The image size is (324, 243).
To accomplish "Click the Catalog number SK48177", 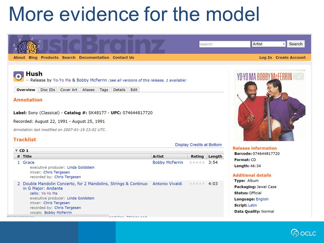I will (97, 113).
